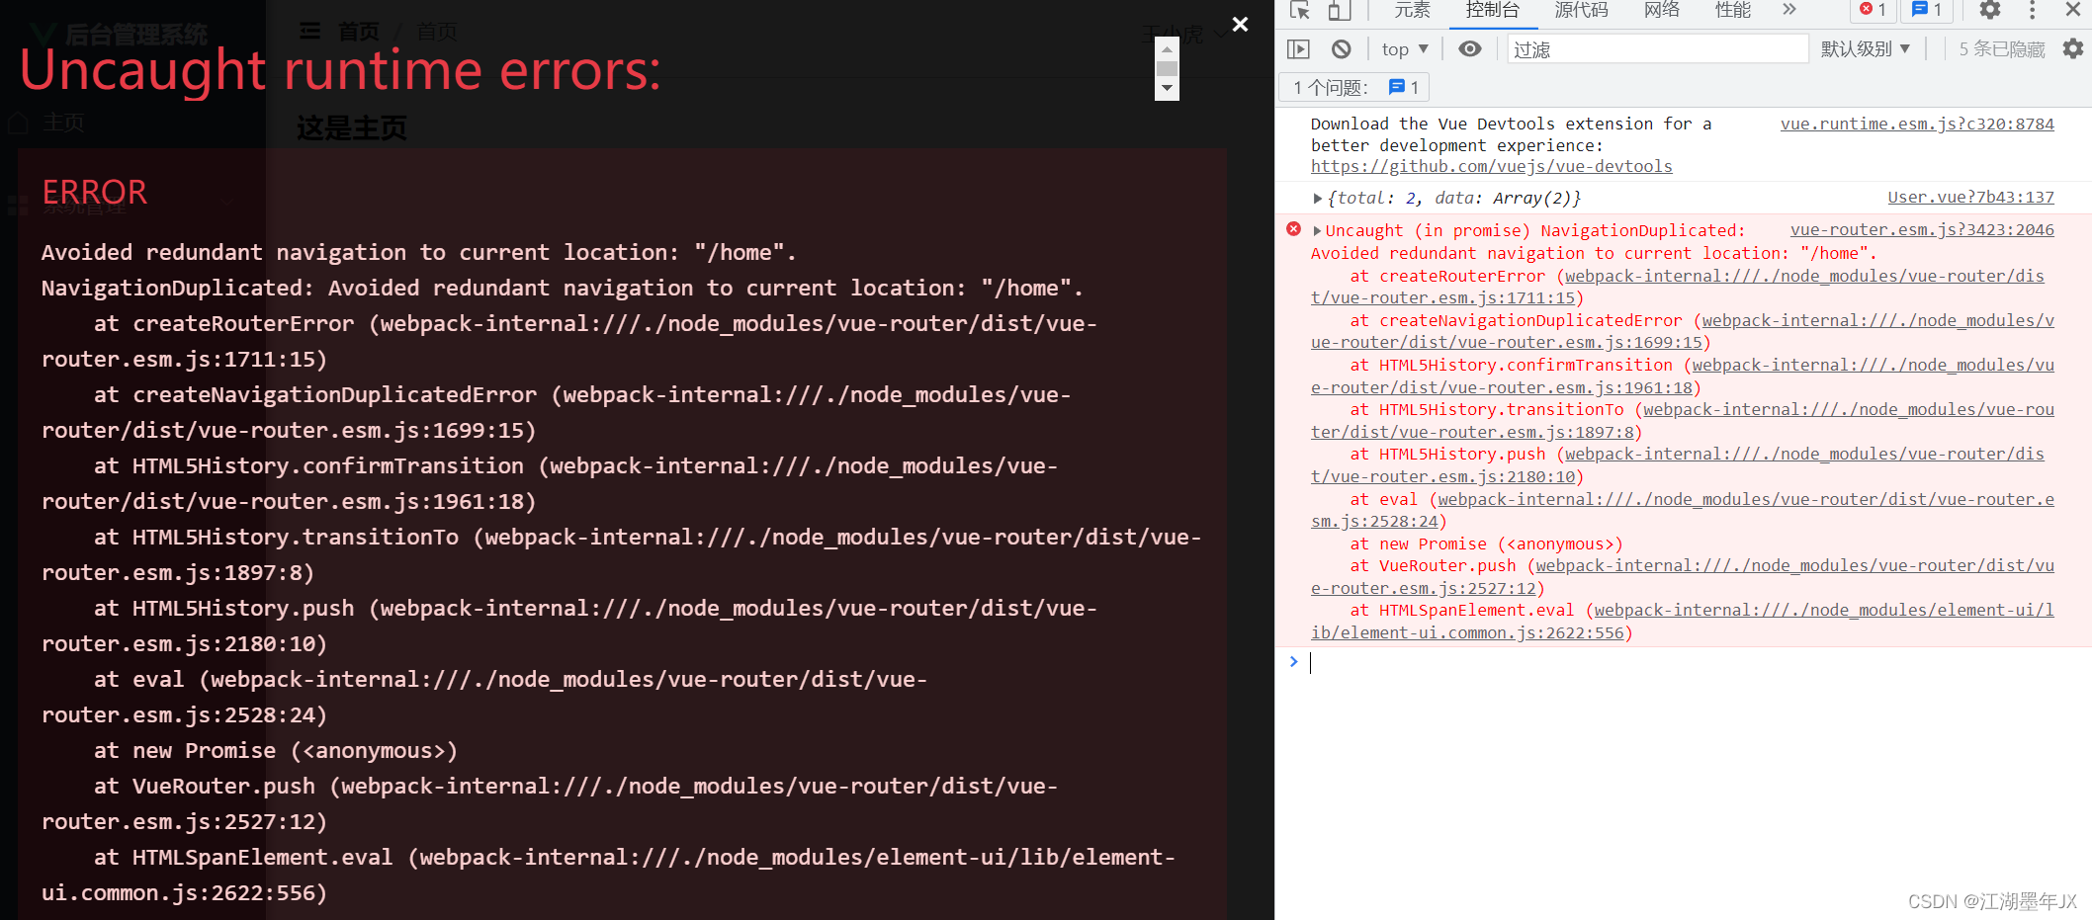Expand the {total: 2, data: Array(2)} object
Viewport: 2092px width, 920px height.
tap(1317, 199)
